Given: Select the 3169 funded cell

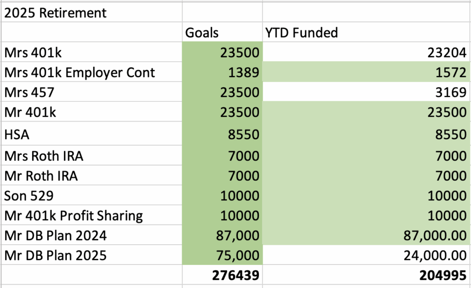Looking at the screenshot, I should point(453,92).
